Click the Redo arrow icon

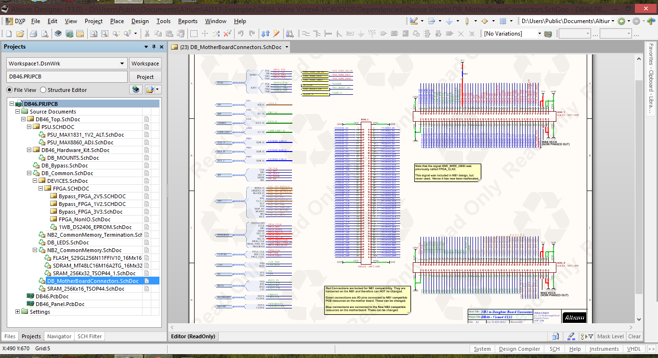252,34
